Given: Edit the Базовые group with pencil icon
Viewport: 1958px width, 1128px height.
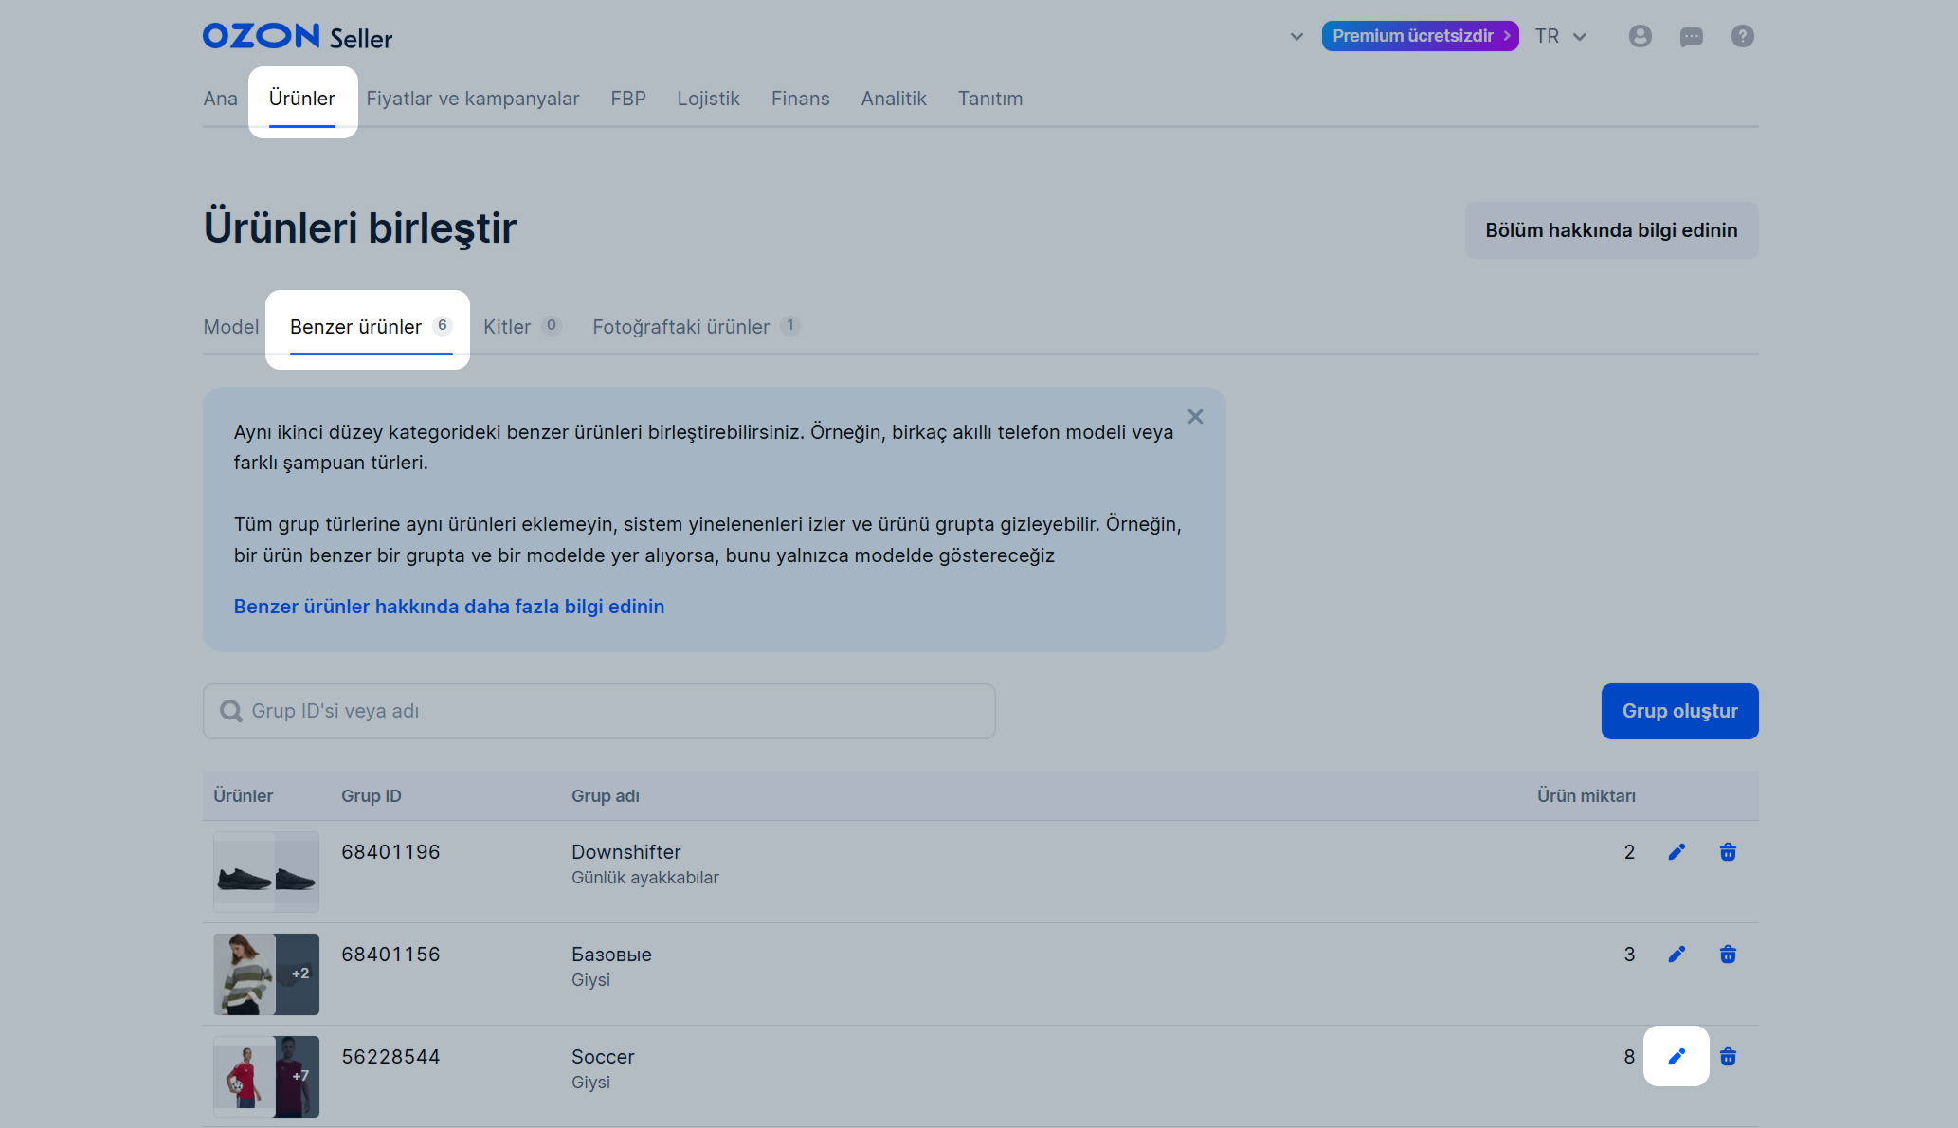Looking at the screenshot, I should coord(1677,955).
